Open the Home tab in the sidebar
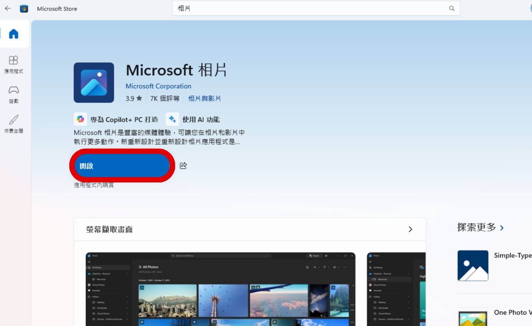This screenshot has height=326, width=532. pyautogui.click(x=14, y=34)
